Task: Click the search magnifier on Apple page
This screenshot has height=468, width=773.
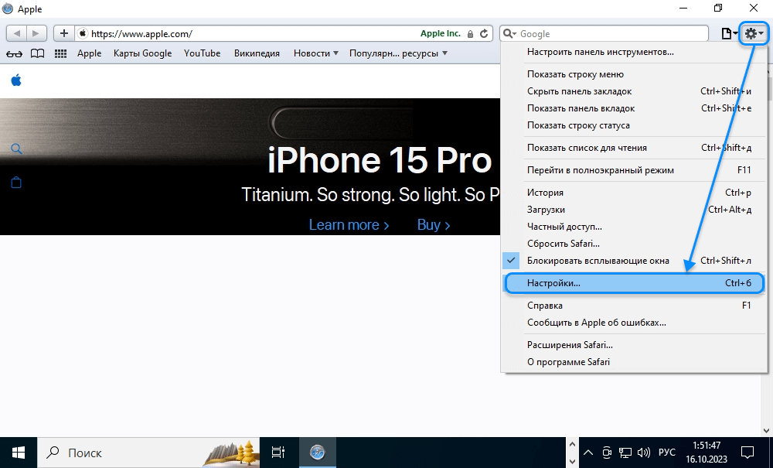Action: tap(16, 149)
